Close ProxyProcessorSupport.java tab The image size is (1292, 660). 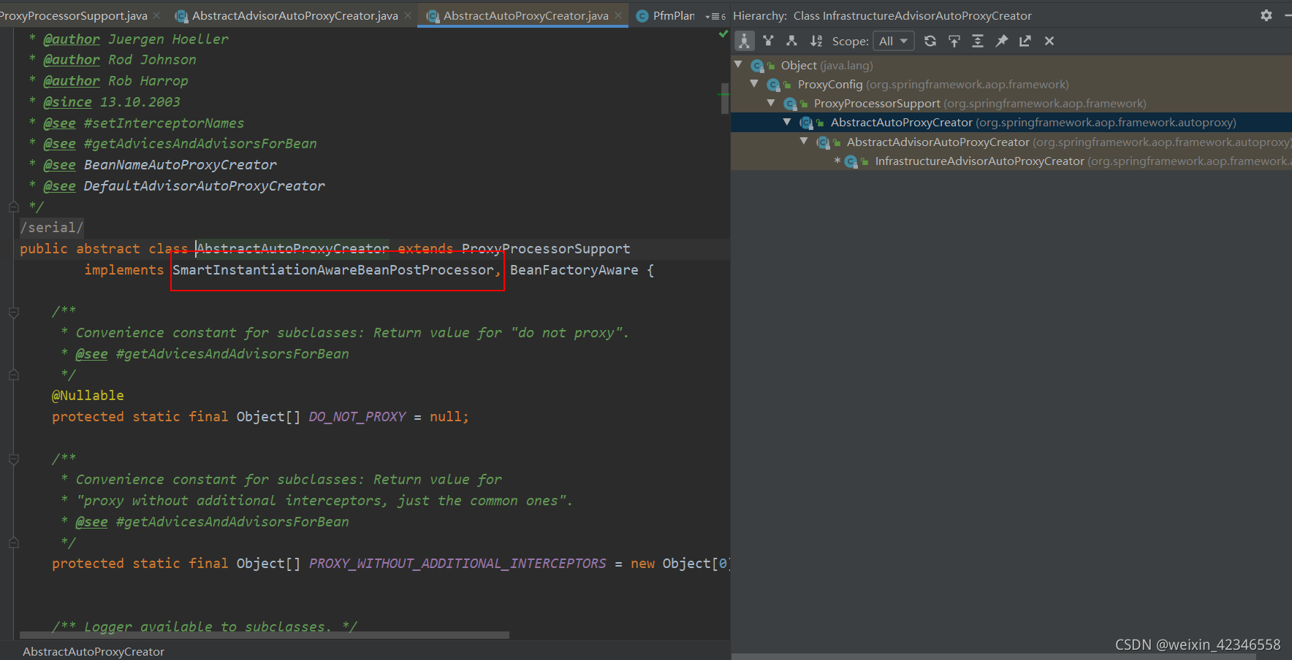pyautogui.click(x=156, y=15)
